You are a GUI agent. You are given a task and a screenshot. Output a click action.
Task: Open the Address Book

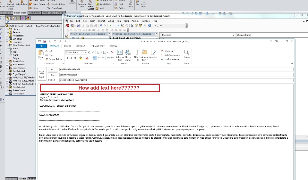coord(120,55)
